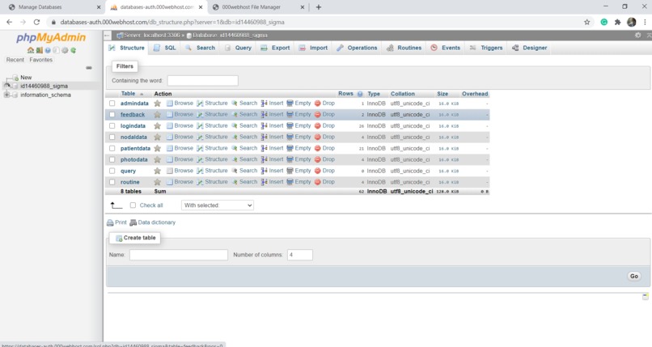Open the routine table name link

pos(129,182)
